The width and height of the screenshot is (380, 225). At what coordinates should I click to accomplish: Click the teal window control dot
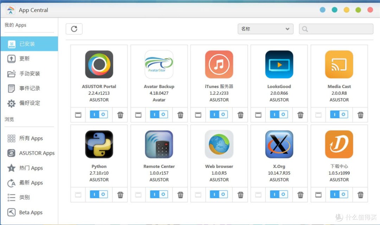tap(335, 10)
